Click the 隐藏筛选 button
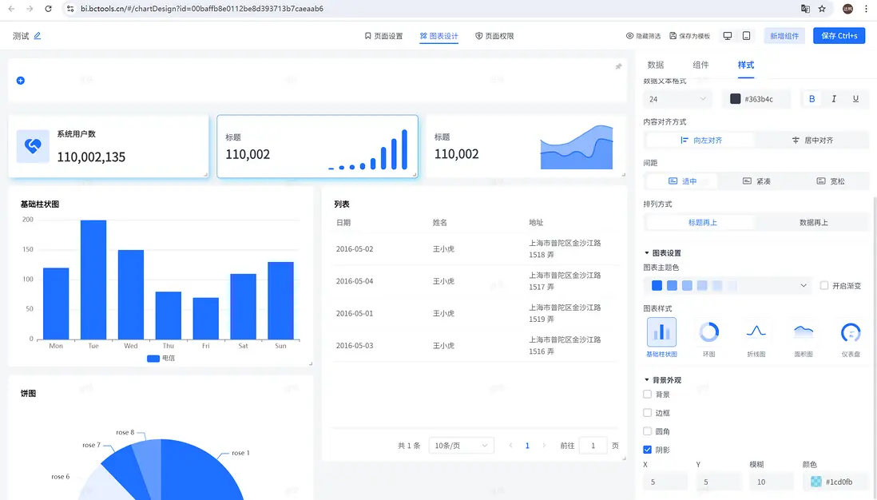 [643, 36]
